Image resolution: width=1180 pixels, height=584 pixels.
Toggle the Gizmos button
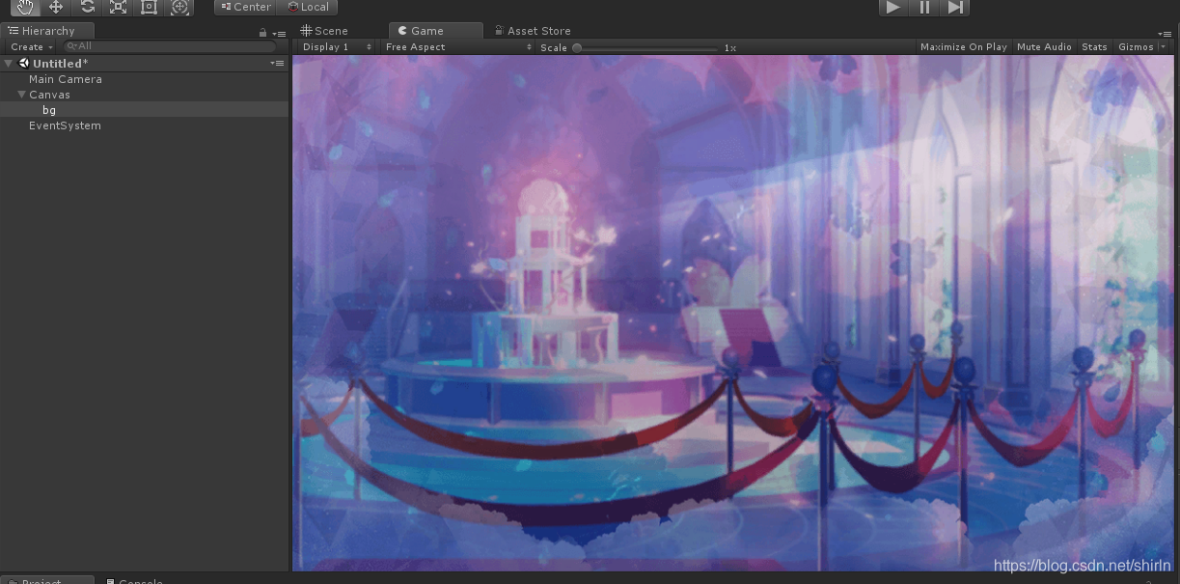pos(1136,47)
